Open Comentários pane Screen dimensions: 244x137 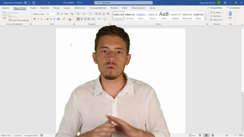point(233,8)
